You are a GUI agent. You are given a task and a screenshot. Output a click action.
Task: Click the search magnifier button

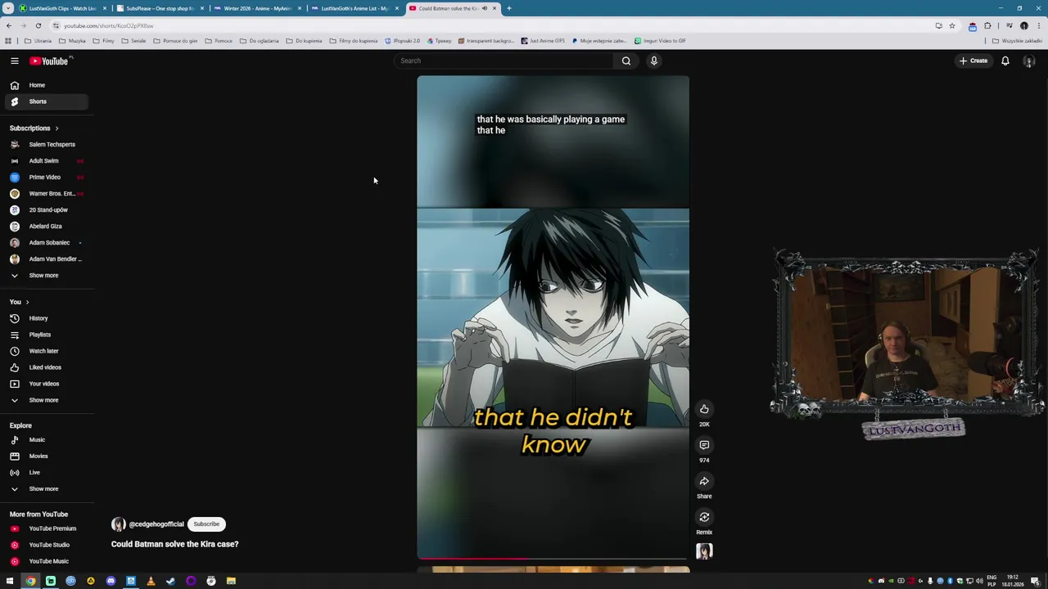pyautogui.click(x=626, y=61)
